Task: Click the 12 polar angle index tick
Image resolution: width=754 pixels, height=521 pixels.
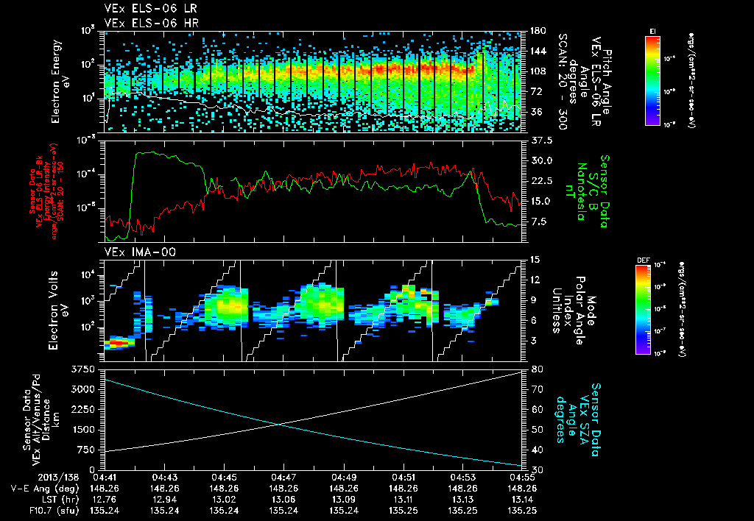Action: pyautogui.click(x=535, y=280)
